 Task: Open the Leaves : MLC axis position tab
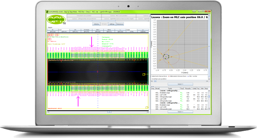(x=119, y=16)
